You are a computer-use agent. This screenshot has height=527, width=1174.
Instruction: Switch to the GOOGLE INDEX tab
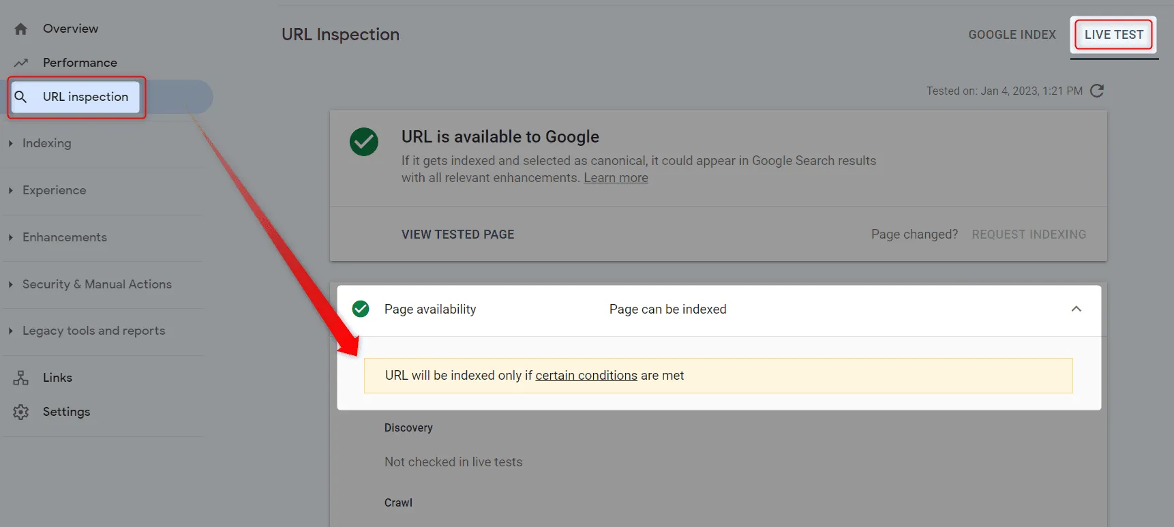[1012, 35]
